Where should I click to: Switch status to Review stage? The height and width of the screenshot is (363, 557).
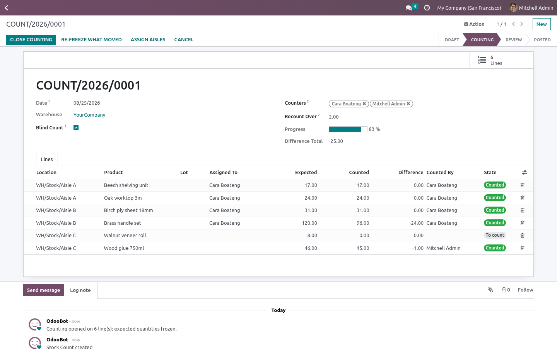(x=513, y=40)
